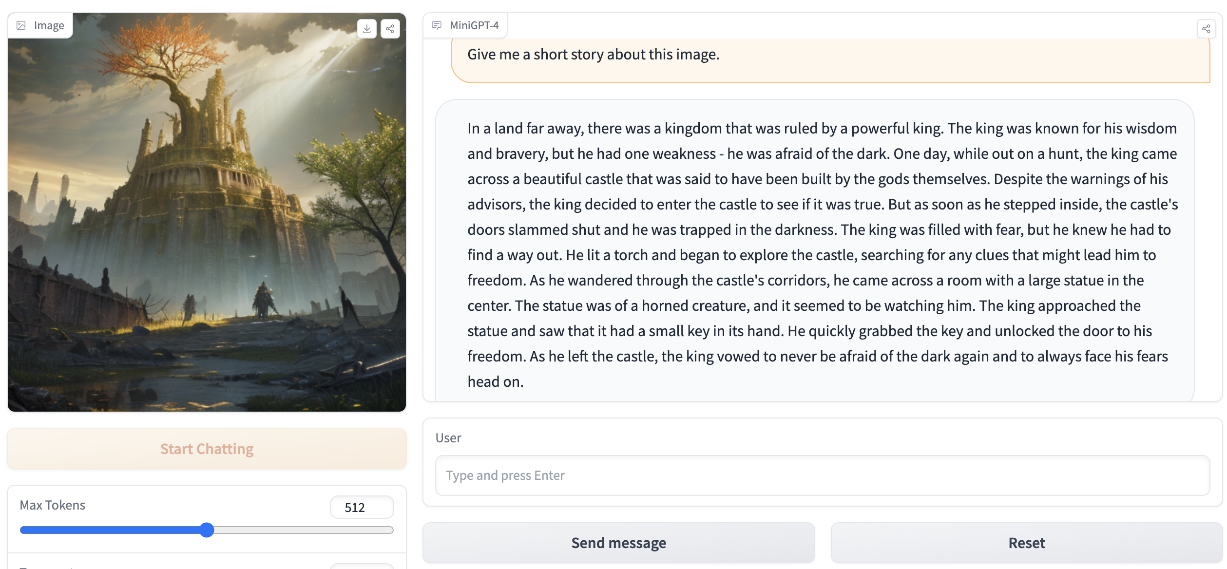
Task: Click Send message
Action: (618, 542)
